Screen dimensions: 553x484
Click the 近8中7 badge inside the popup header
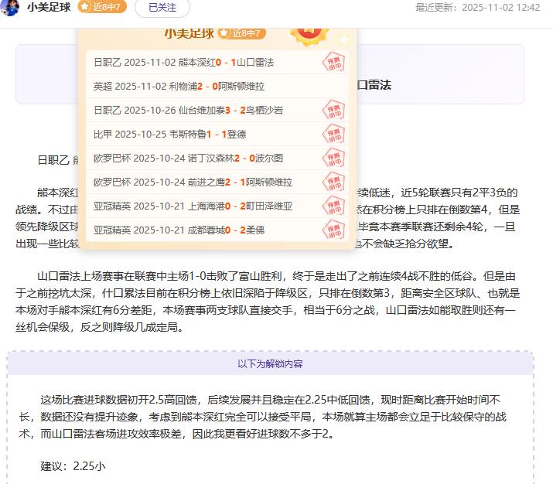point(241,33)
